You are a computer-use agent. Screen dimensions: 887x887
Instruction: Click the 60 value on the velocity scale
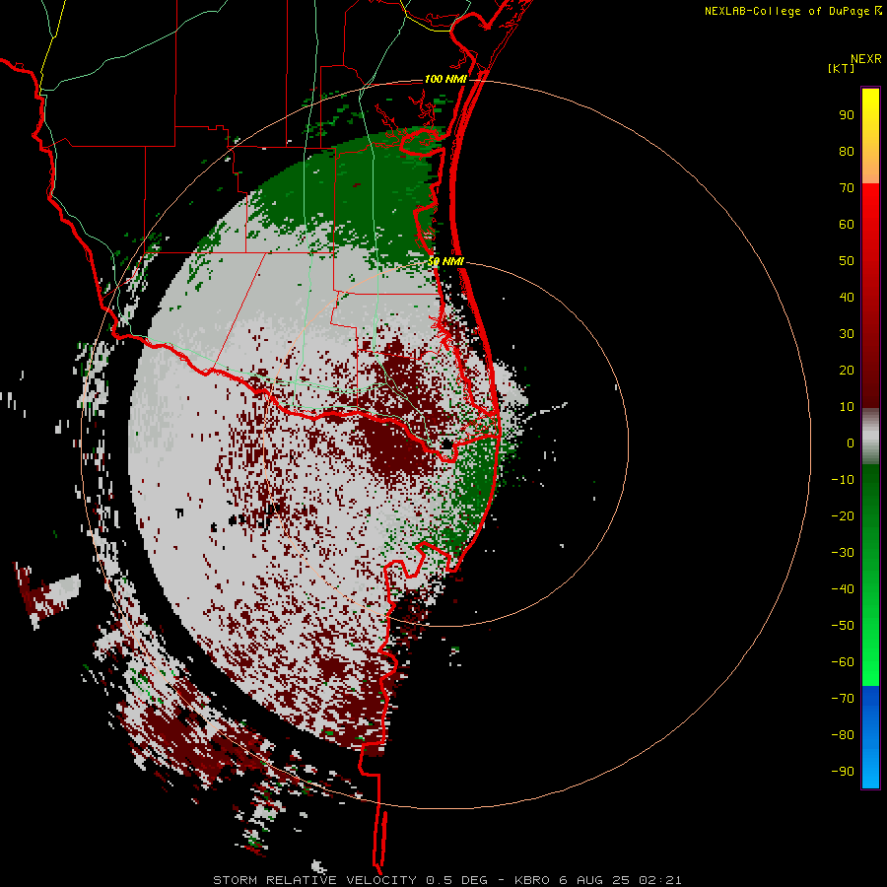point(847,225)
